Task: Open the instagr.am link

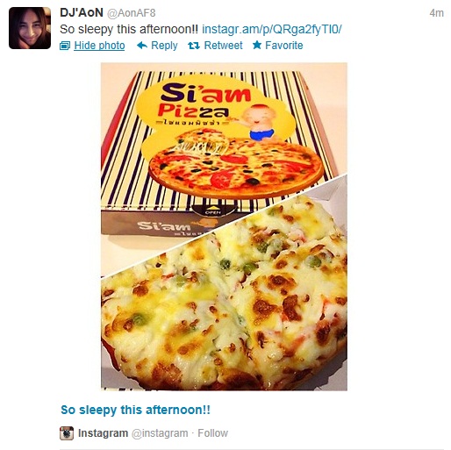Action: 272,29
